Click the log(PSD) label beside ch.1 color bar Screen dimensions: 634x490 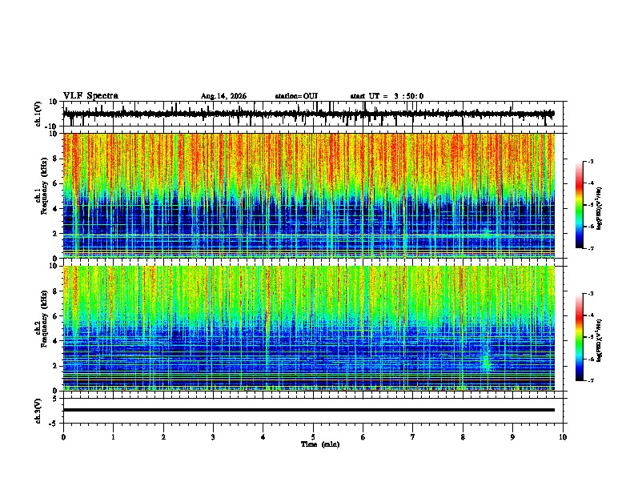pos(600,208)
